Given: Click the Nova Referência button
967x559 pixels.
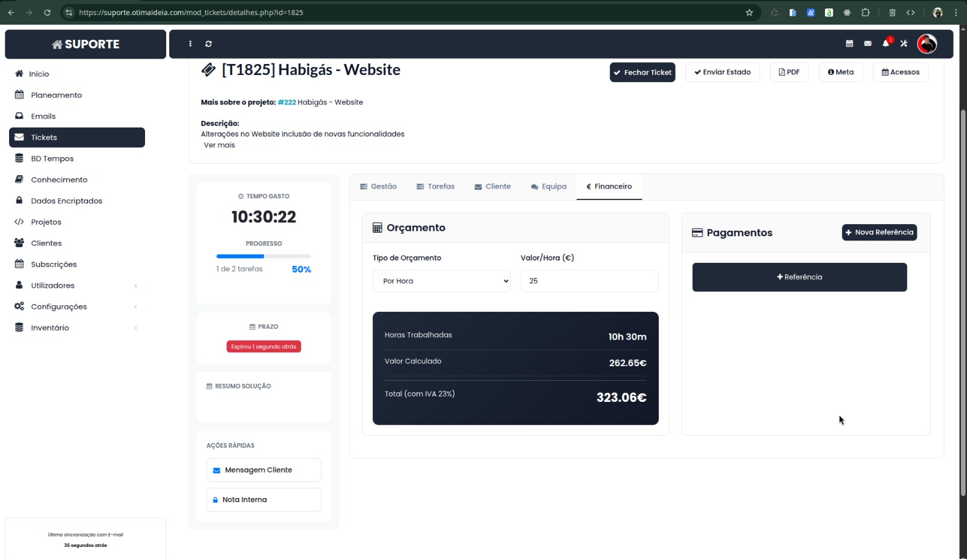Looking at the screenshot, I should (879, 233).
